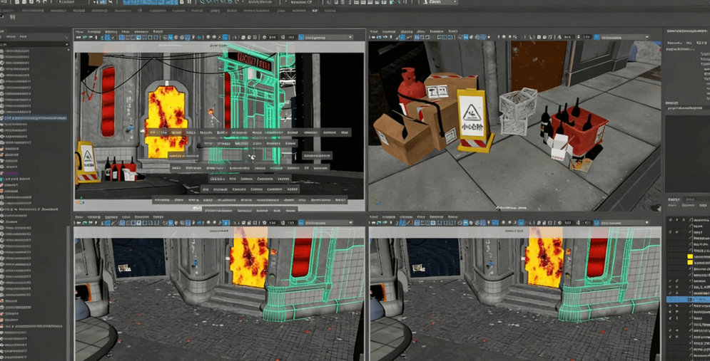Toggle visibility of highlighted layer in layer editor

tap(670, 300)
